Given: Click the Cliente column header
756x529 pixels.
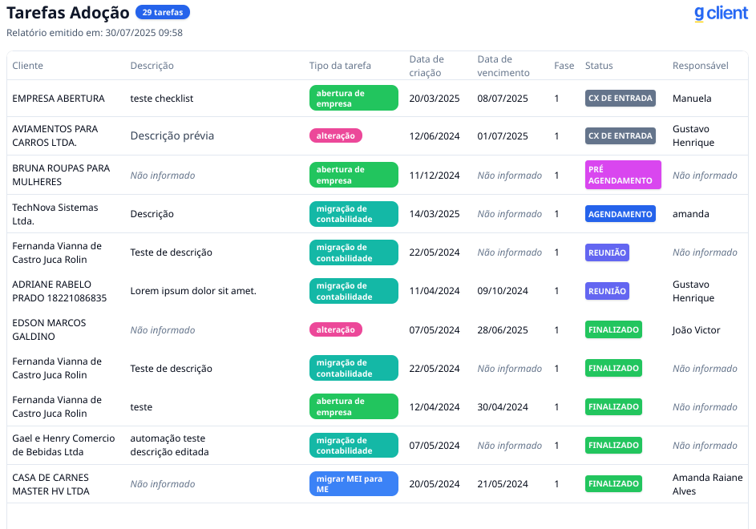Looking at the screenshot, I should coord(27,66).
